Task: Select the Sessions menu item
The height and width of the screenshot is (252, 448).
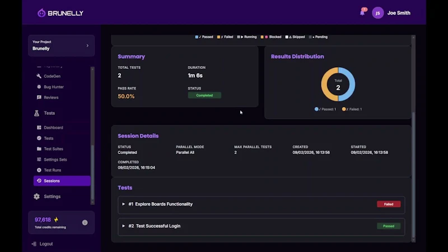Action: tap(62, 180)
